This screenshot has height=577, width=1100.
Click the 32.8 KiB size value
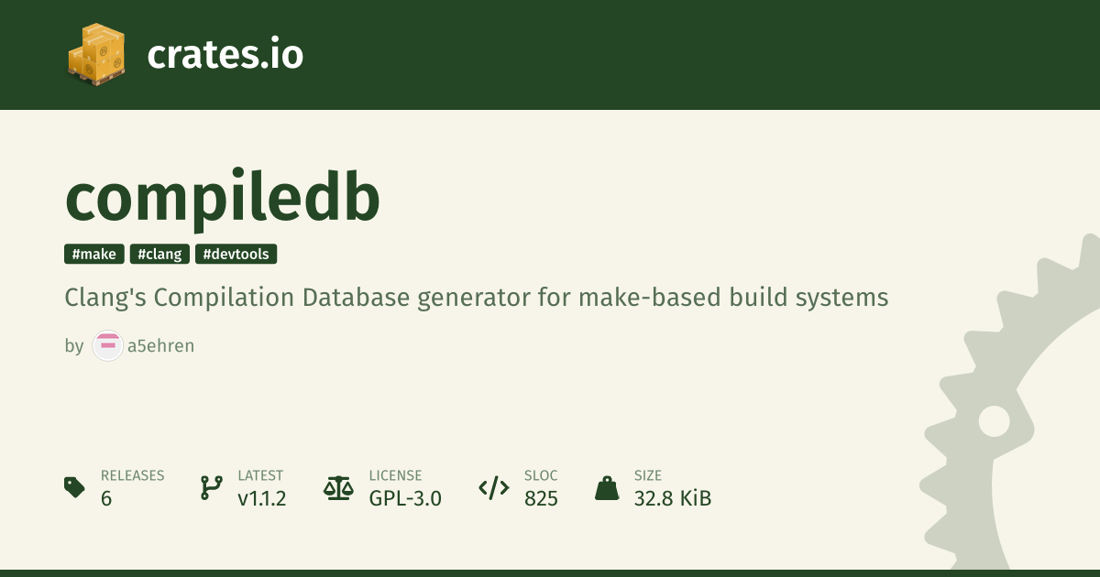point(672,498)
